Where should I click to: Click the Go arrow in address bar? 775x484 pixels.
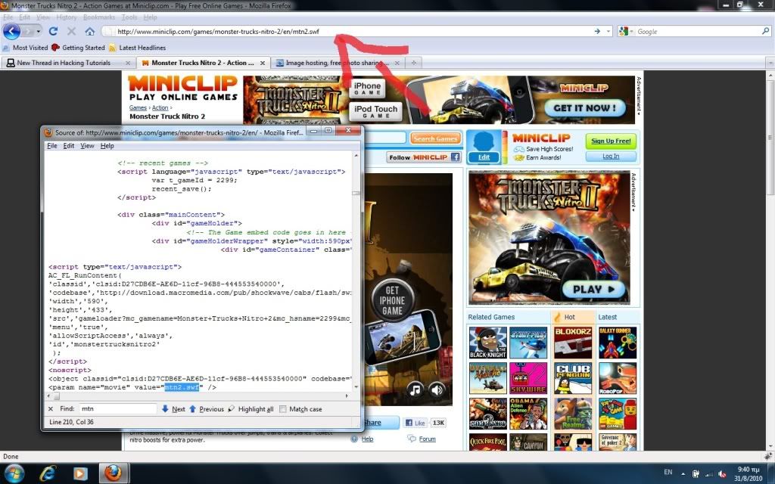click(x=597, y=31)
